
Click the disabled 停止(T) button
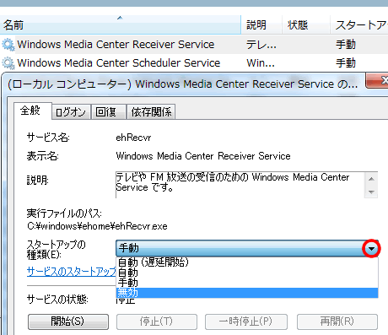tap(157, 321)
